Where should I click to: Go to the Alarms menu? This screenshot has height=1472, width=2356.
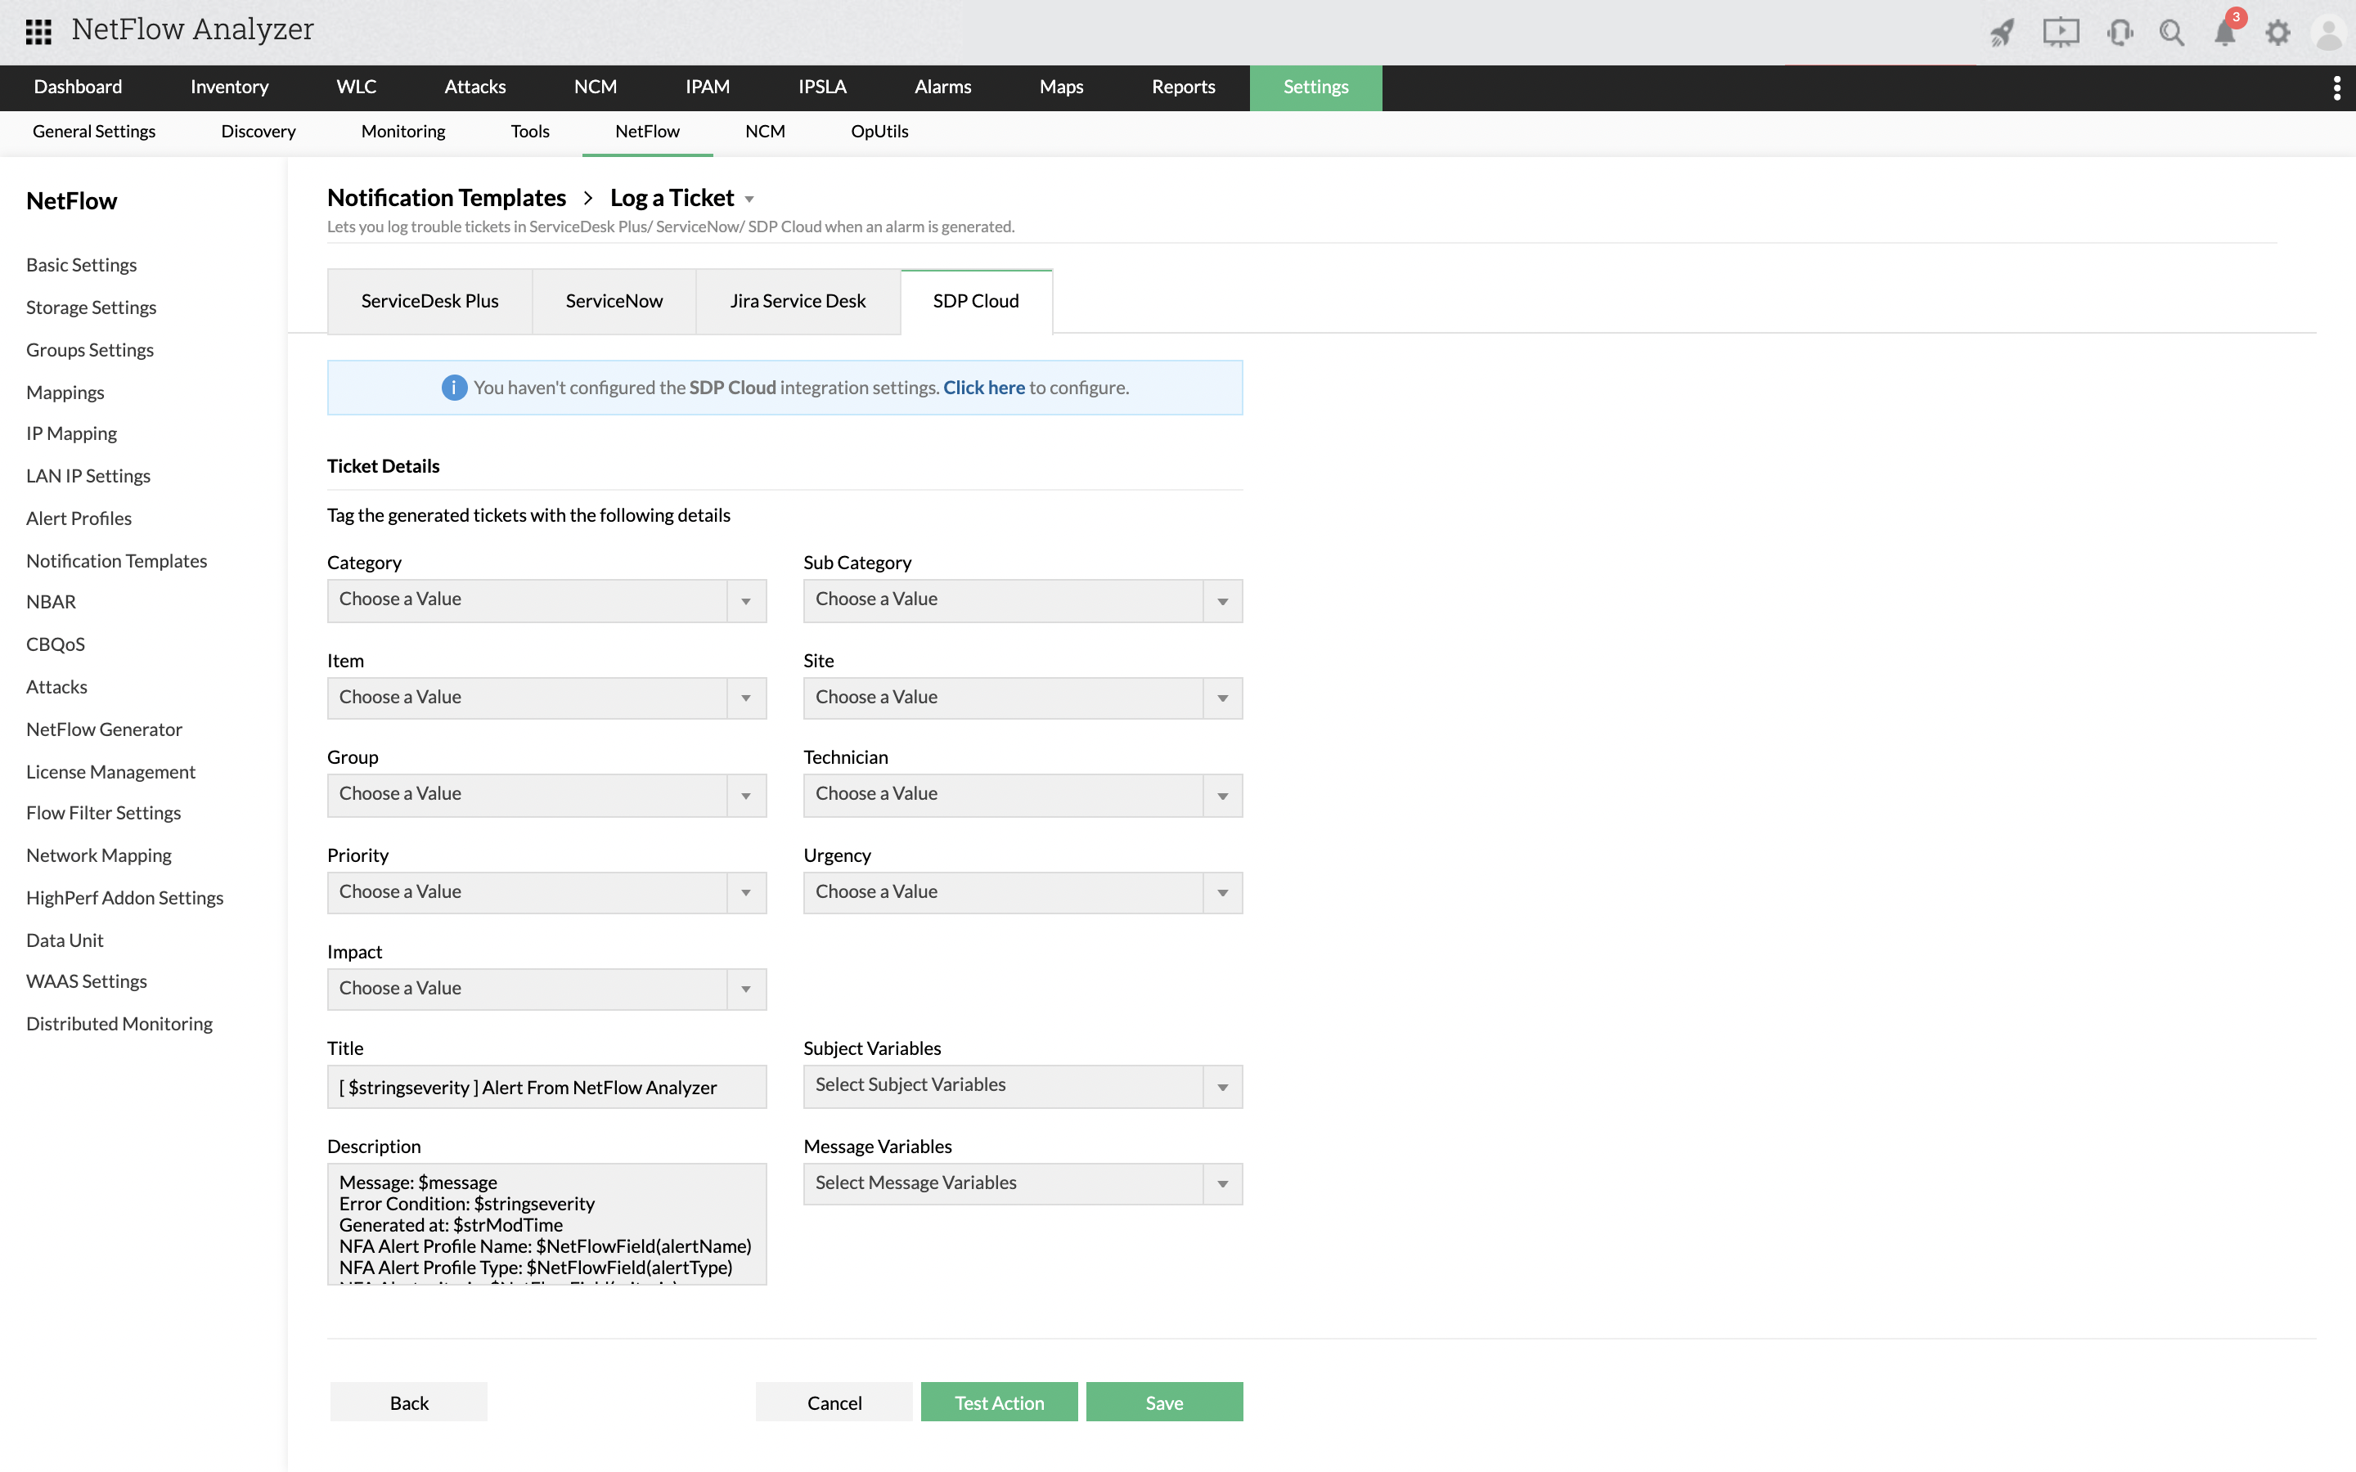(x=942, y=88)
